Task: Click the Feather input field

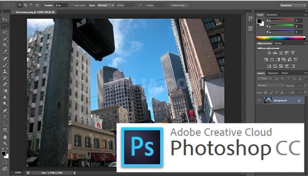Action: (62, 5)
